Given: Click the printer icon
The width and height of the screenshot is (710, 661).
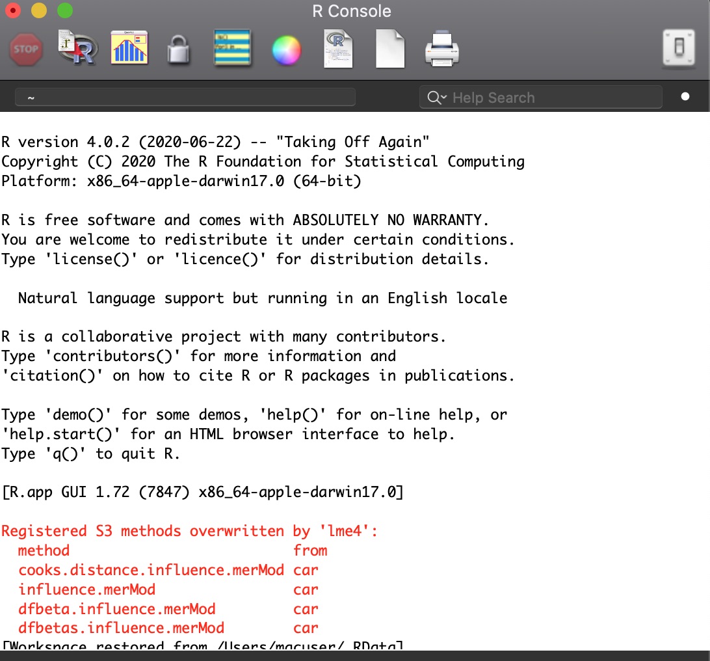Looking at the screenshot, I should point(442,49).
